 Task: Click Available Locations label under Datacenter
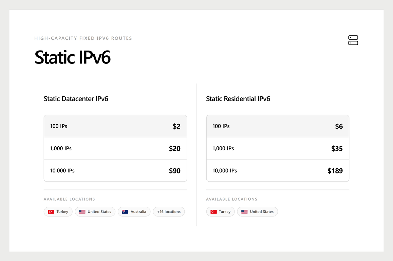point(70,199)
